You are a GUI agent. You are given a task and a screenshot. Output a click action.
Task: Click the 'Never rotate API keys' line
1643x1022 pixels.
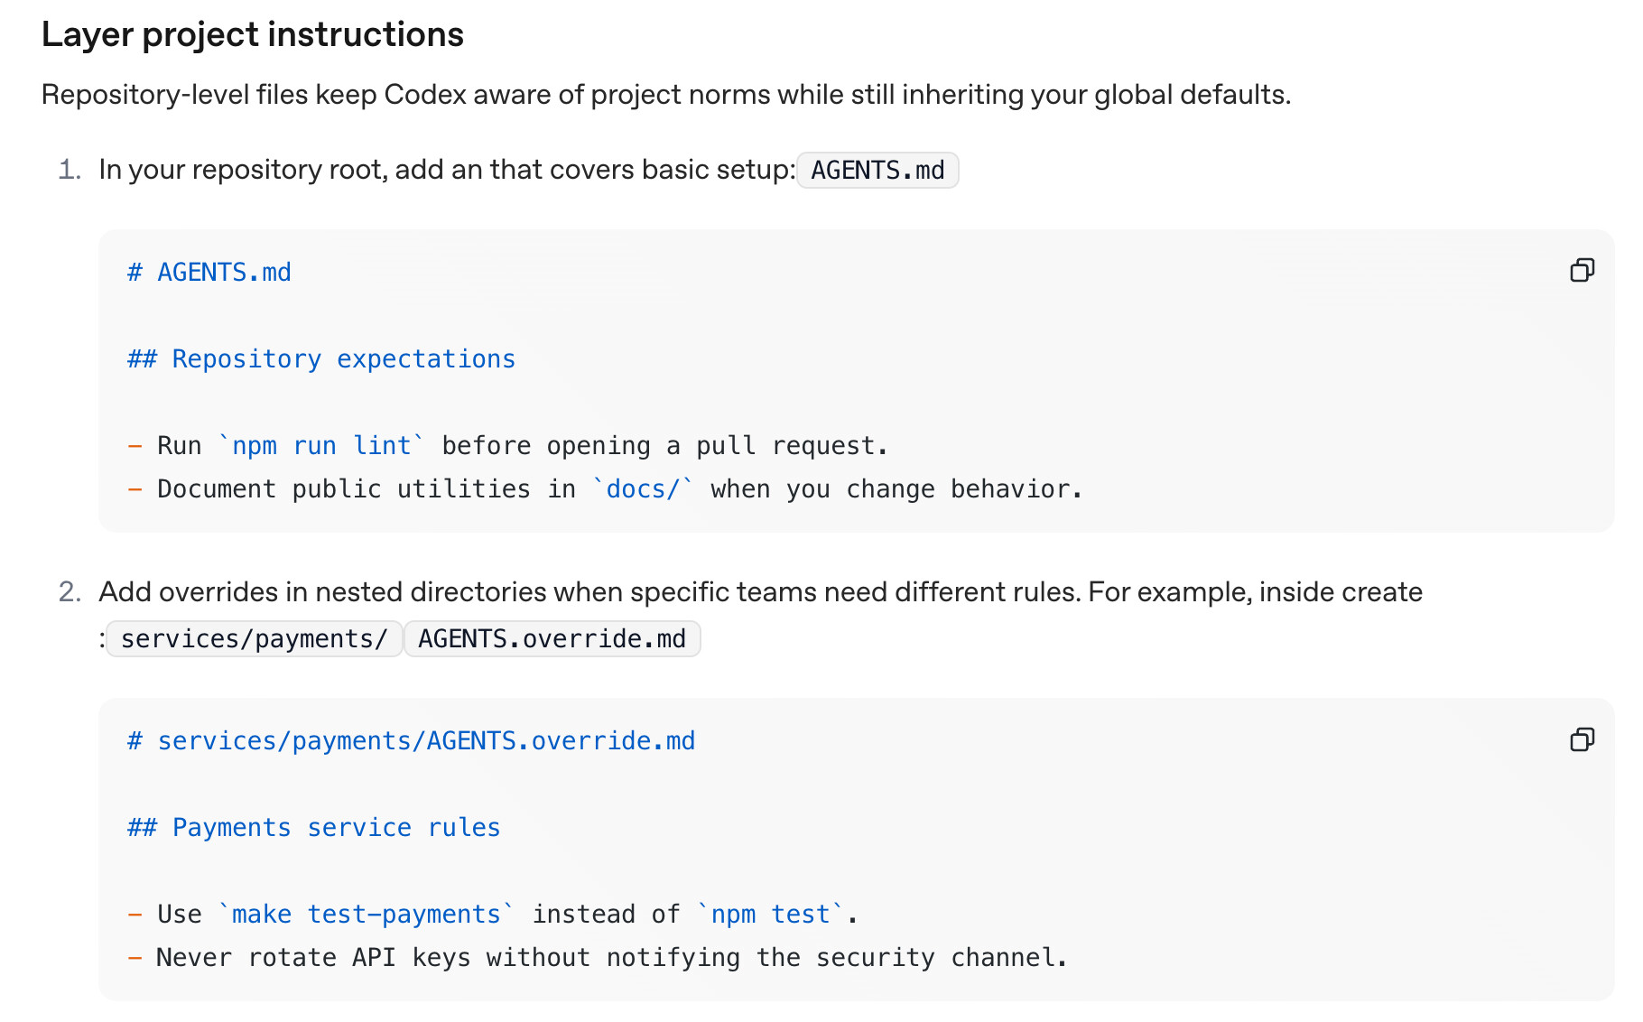click(598, 957)
